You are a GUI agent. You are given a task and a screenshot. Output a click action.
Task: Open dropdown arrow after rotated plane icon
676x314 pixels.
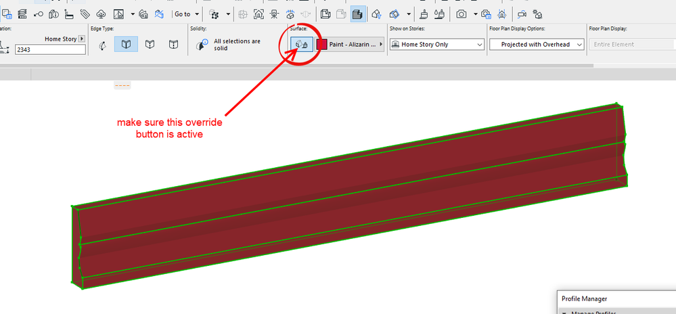click(x=408, y=14)
